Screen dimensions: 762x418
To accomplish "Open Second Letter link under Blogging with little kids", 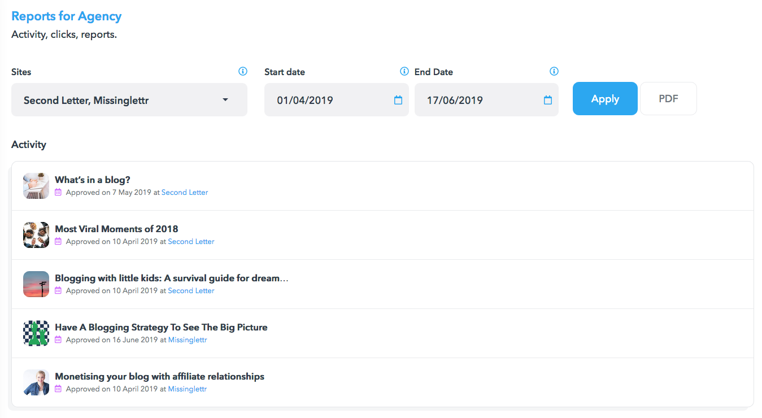I will tap(191, 291).
